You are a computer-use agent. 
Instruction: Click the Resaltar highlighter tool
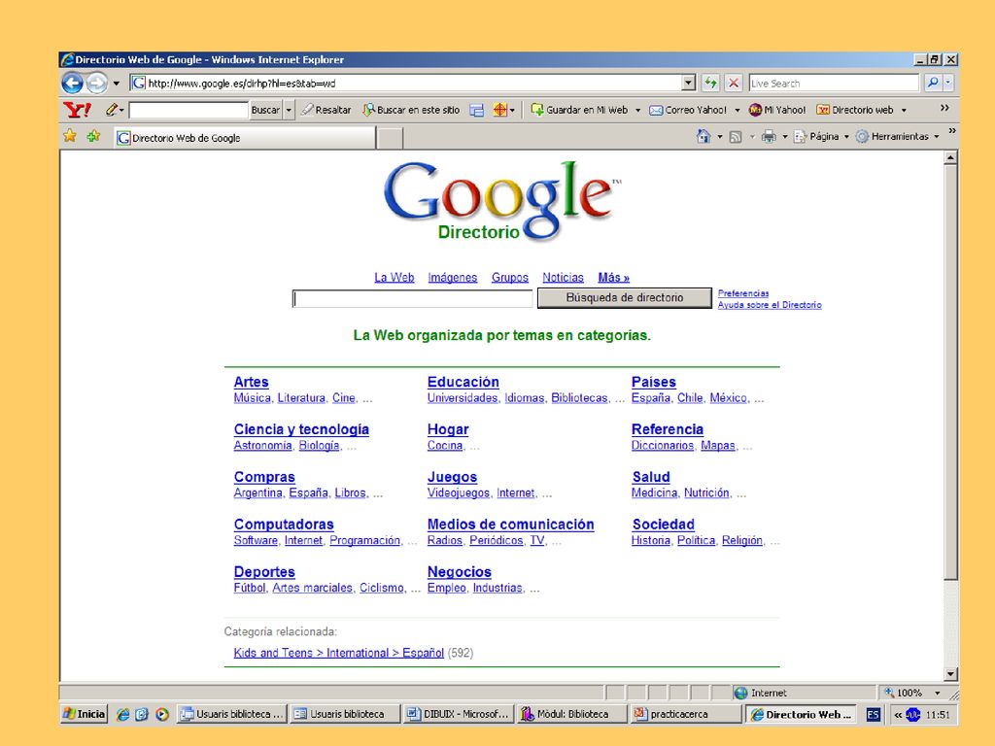[326, 110]
